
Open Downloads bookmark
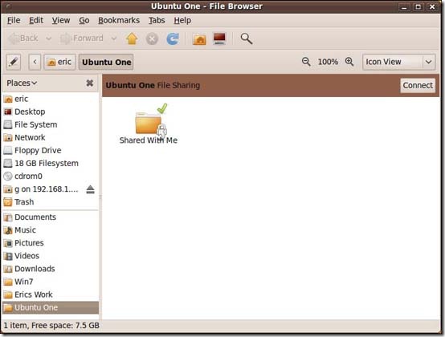pos(51,269)
